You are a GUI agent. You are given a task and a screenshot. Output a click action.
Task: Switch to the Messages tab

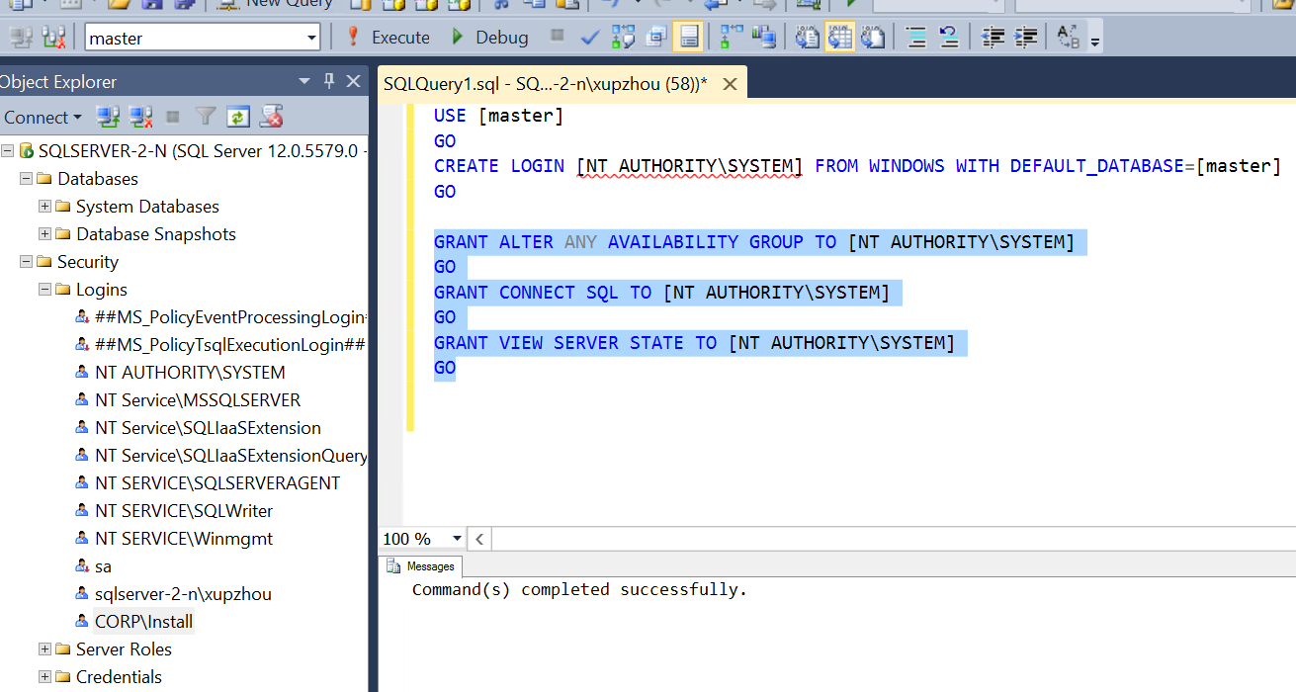pos(422,566)
